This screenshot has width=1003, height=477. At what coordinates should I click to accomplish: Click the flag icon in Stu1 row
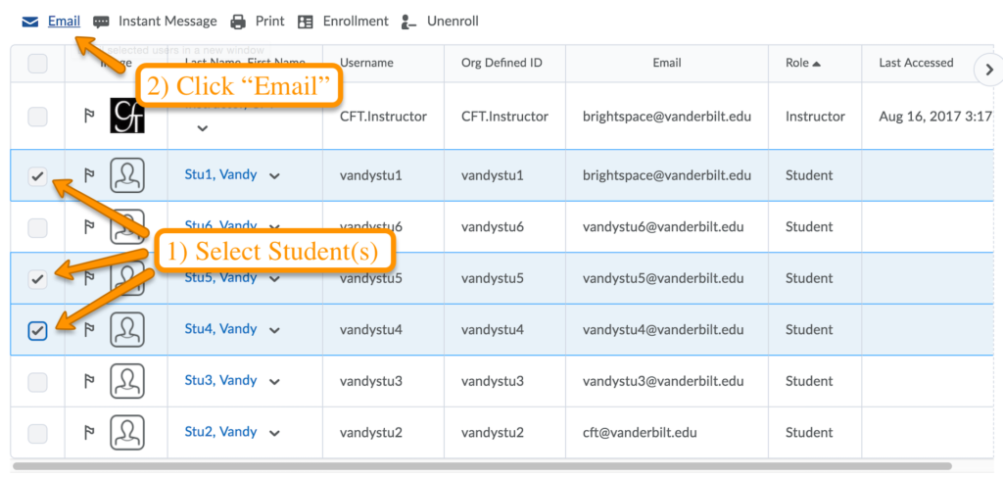[x=88, y=175]
